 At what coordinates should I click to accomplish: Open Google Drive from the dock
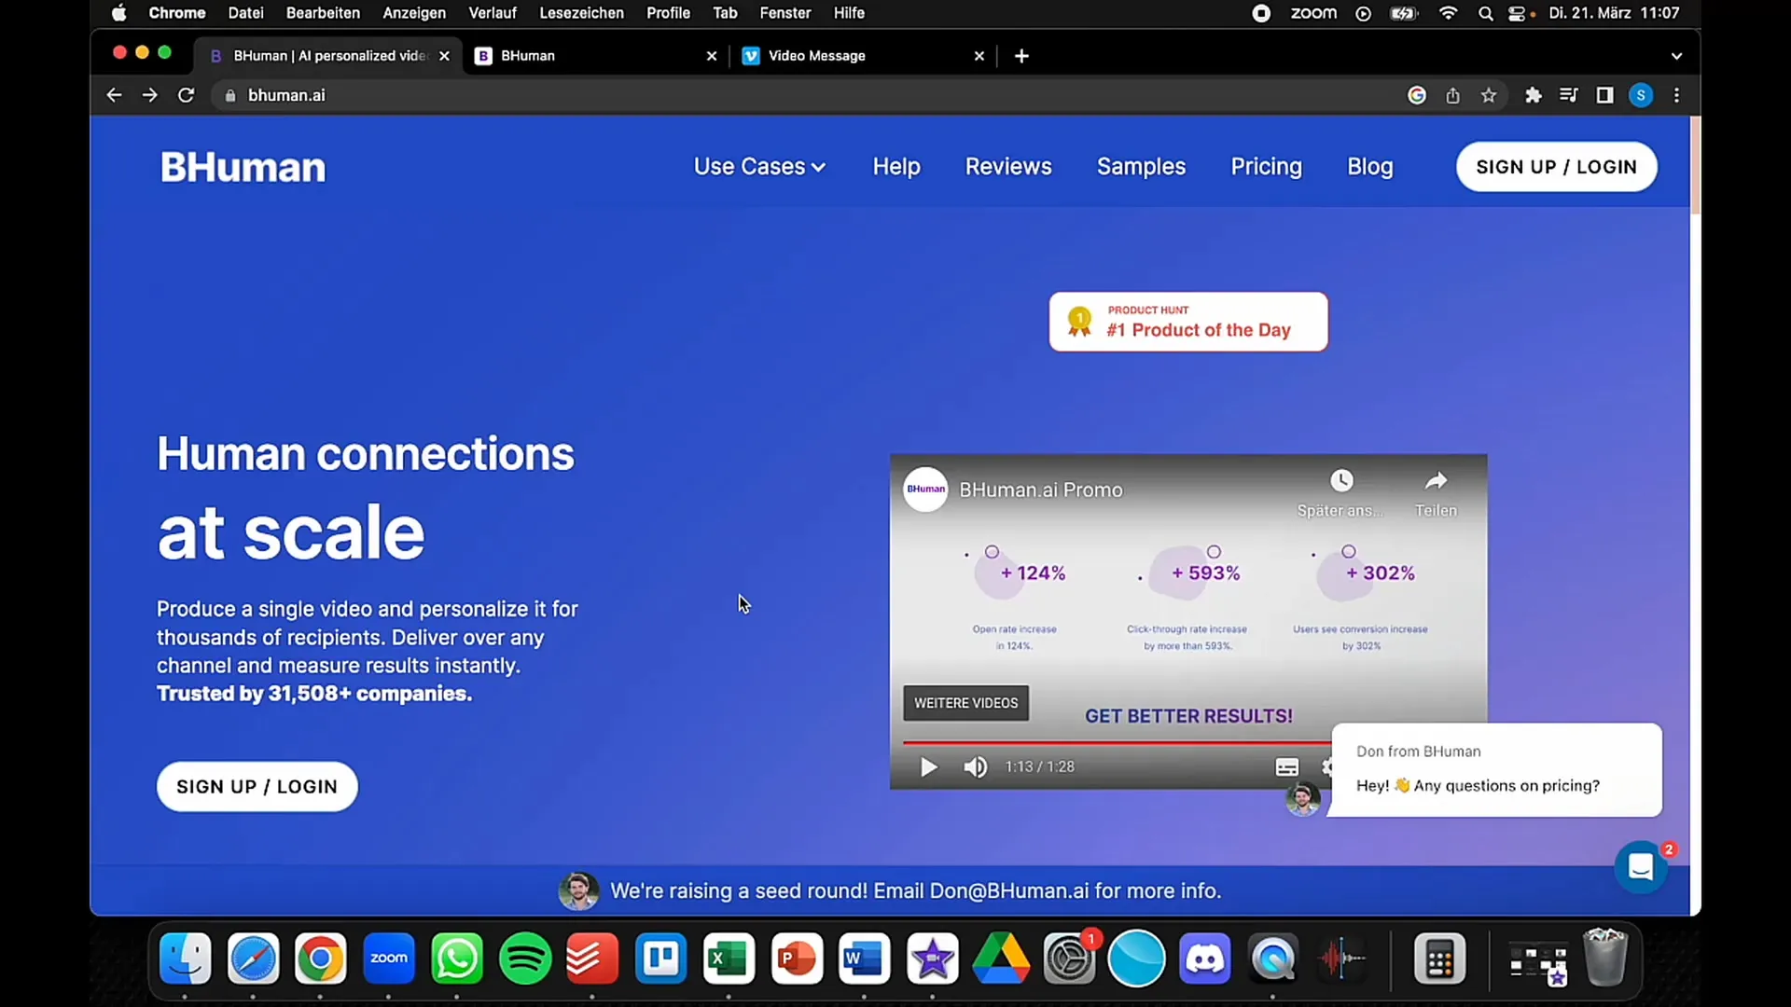click(1001, 959)
